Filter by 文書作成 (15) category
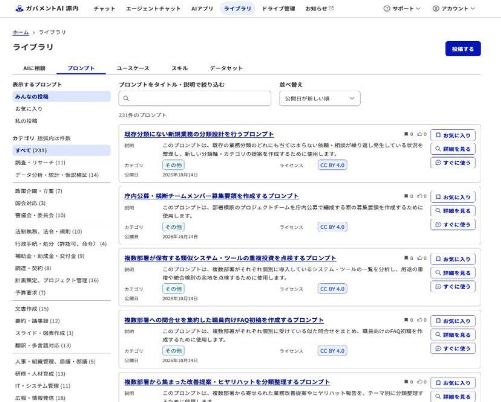Image resolution: width=501 pixels, height=402 pixels. point(32,309)
